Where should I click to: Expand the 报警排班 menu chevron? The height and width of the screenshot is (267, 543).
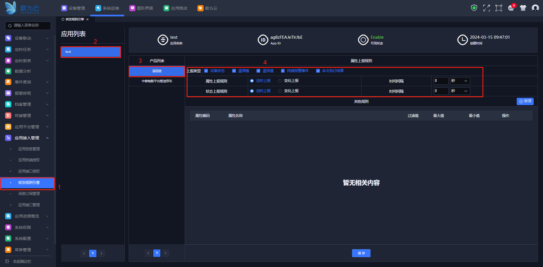tap(47, 93)
